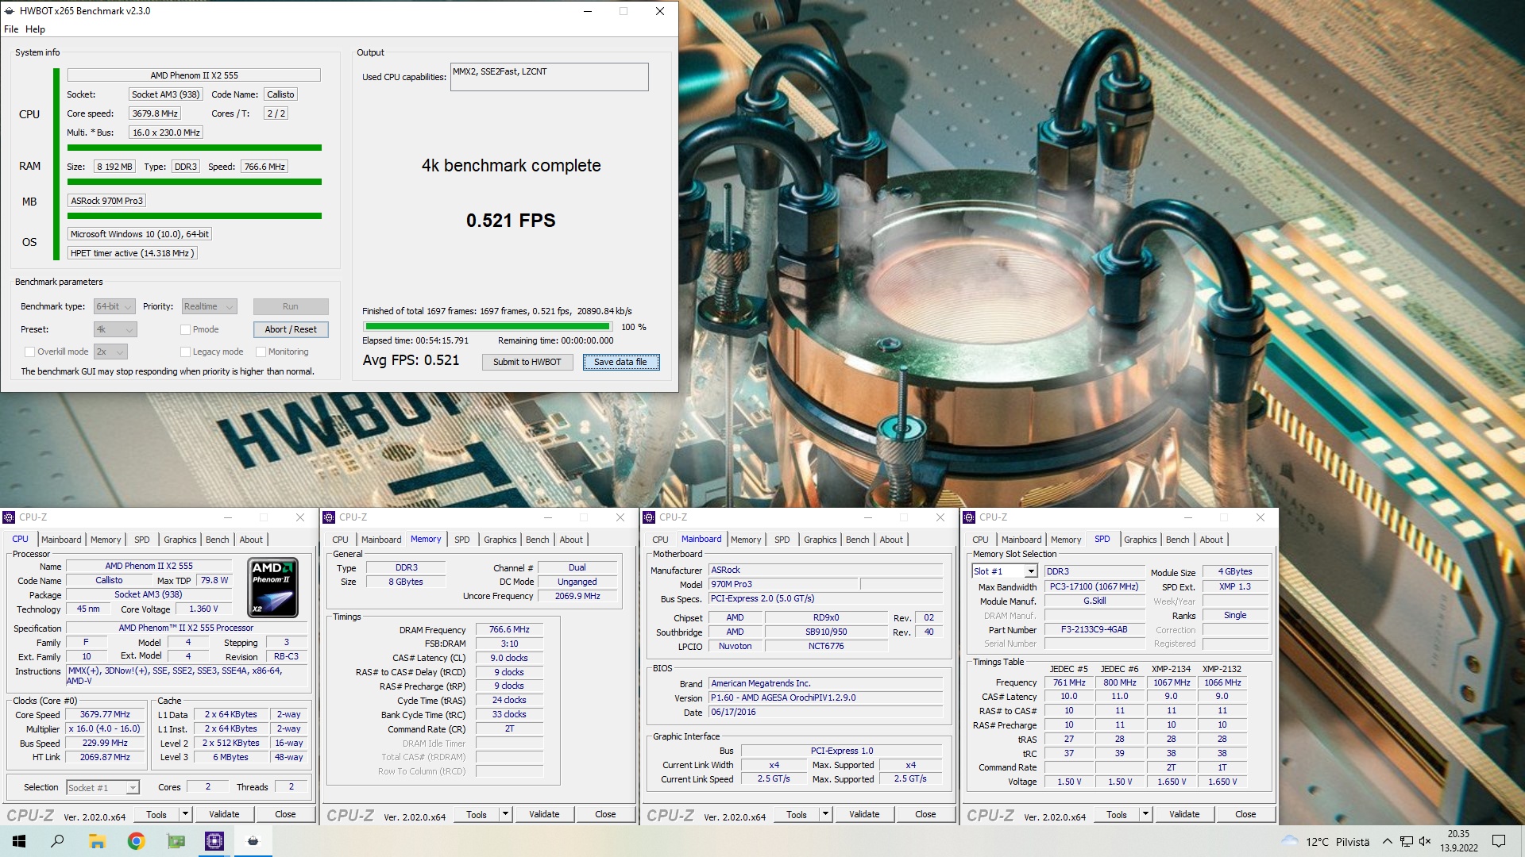Image resolution: width=1525 pixels, height=857 pixels.
Task: Switch to HWBOT x265 taskbar icon
Action: tap(253, 841)
